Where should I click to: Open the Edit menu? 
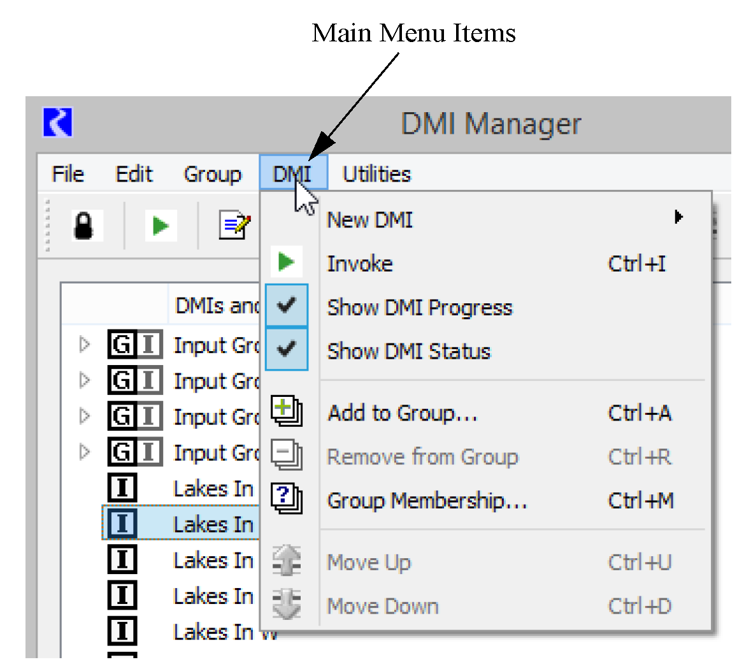click(134, 174)
